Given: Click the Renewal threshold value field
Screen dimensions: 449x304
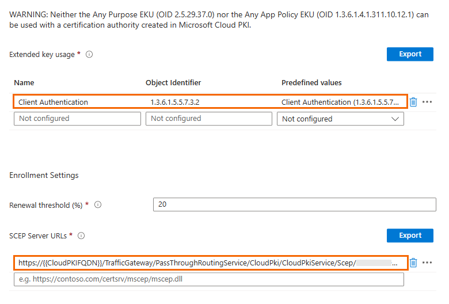Looking at the screenshot, I should pos(294,204).
